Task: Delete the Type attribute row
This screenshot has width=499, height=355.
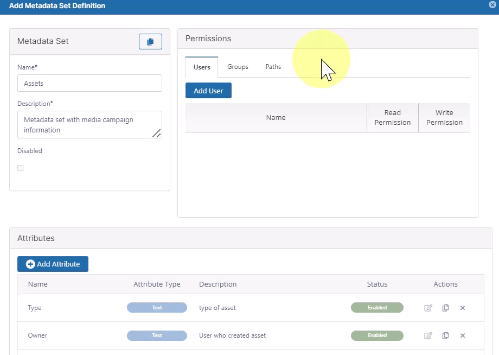Action: [463, 308]
